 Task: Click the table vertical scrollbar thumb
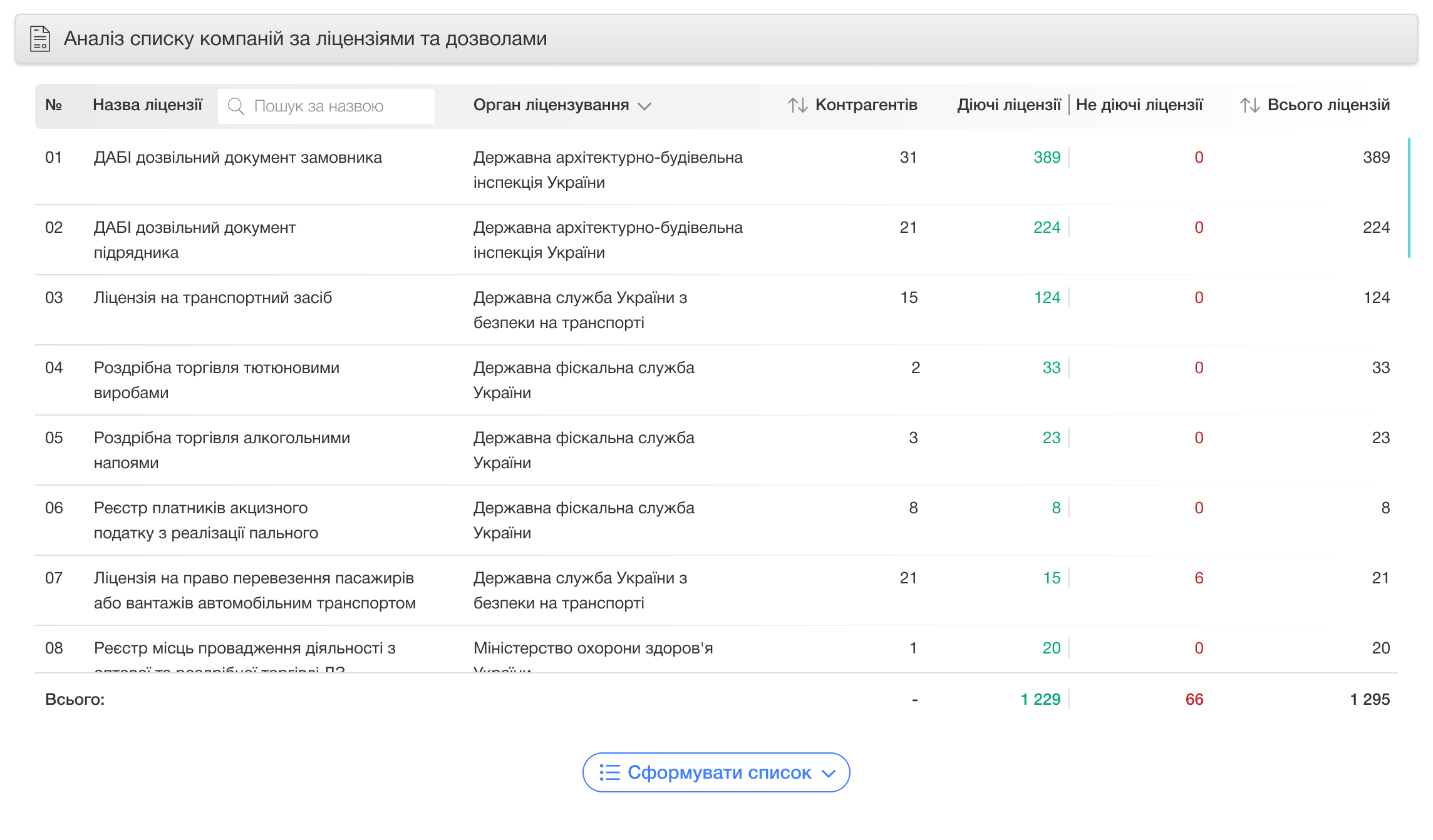[1409, 198]
